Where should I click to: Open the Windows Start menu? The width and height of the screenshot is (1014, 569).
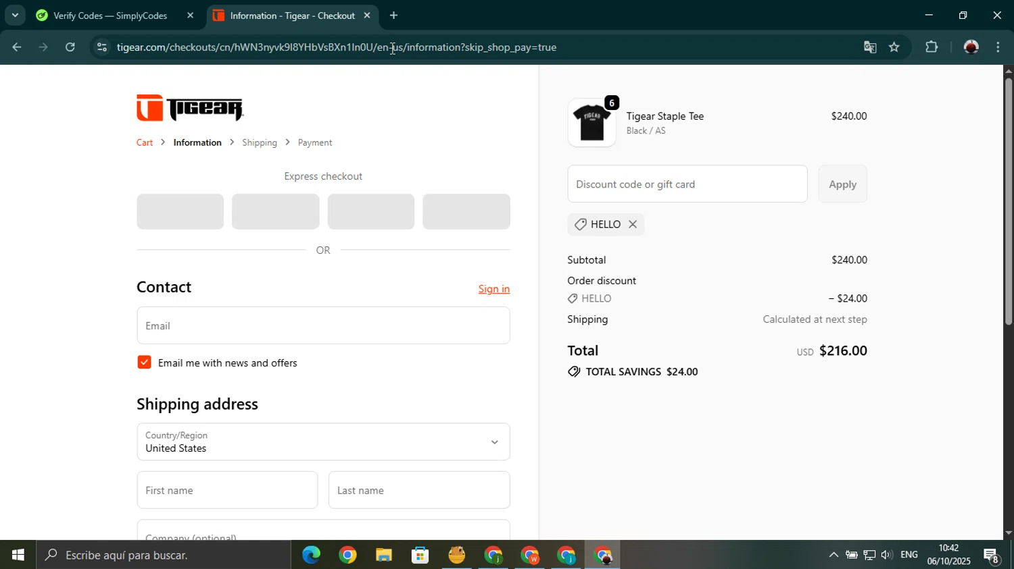pos(18,555)
